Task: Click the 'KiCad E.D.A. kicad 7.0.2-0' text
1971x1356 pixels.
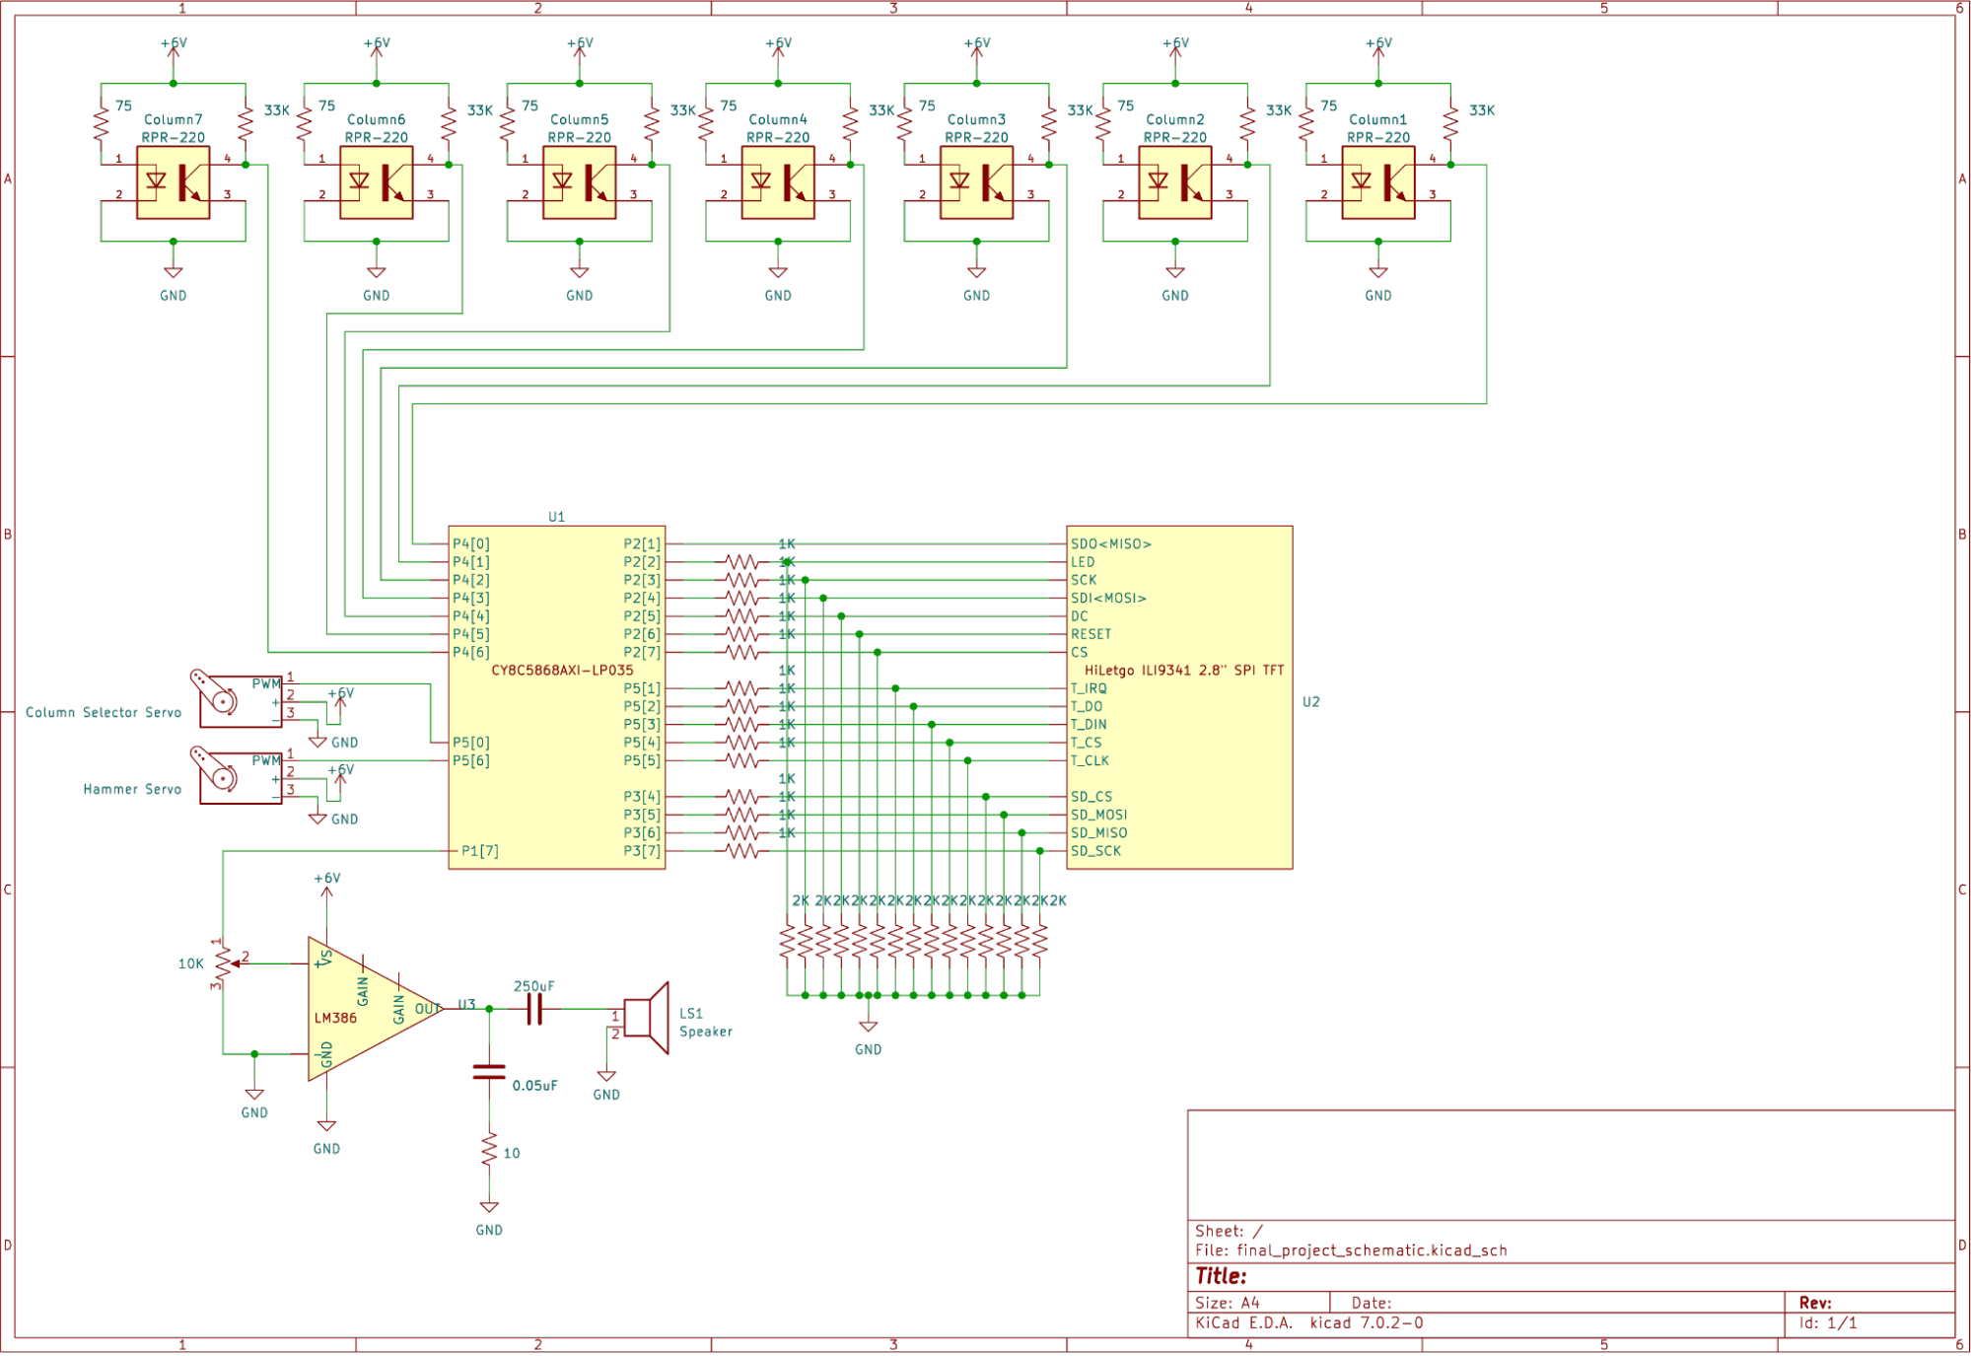Action: [1309, 1322]
